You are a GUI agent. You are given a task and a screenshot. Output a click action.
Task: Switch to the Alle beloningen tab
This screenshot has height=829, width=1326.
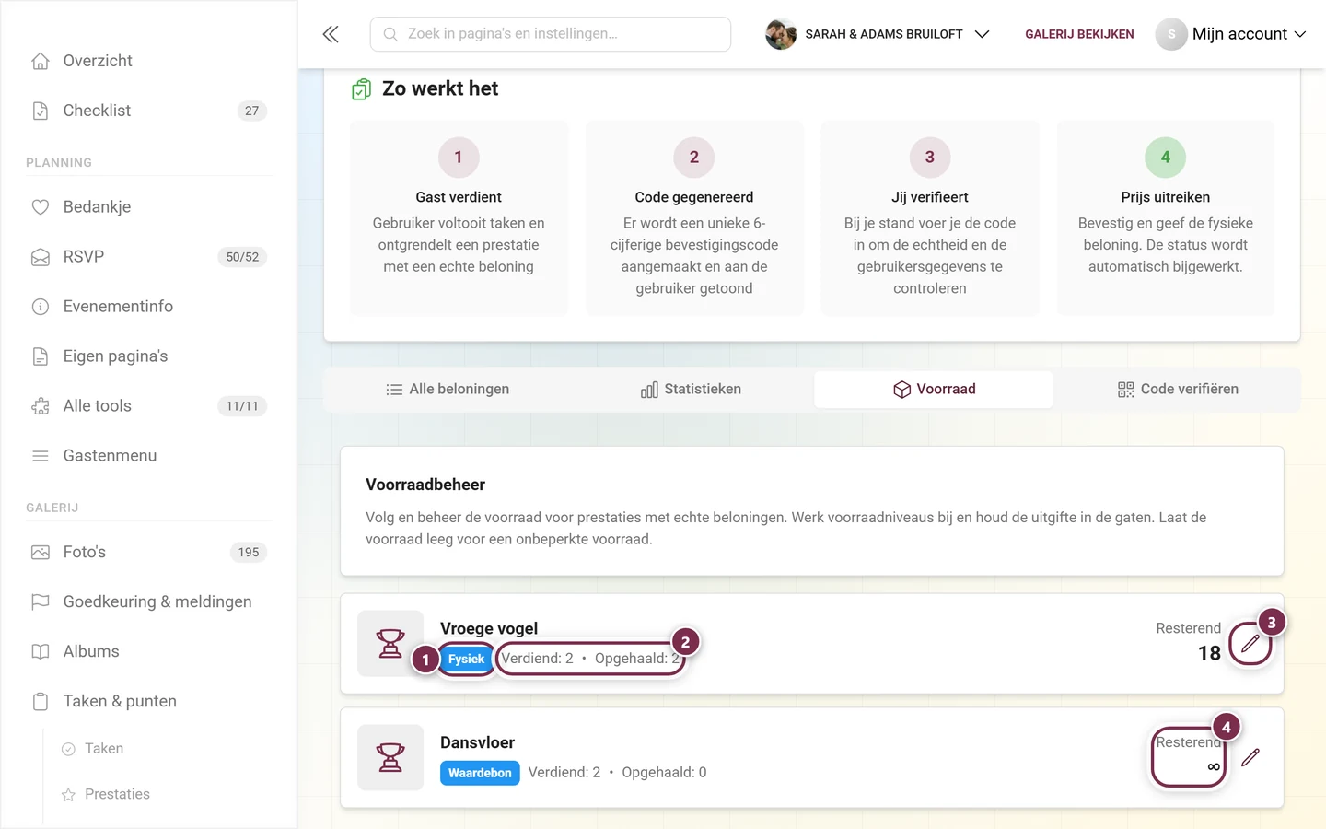[448, 389]
